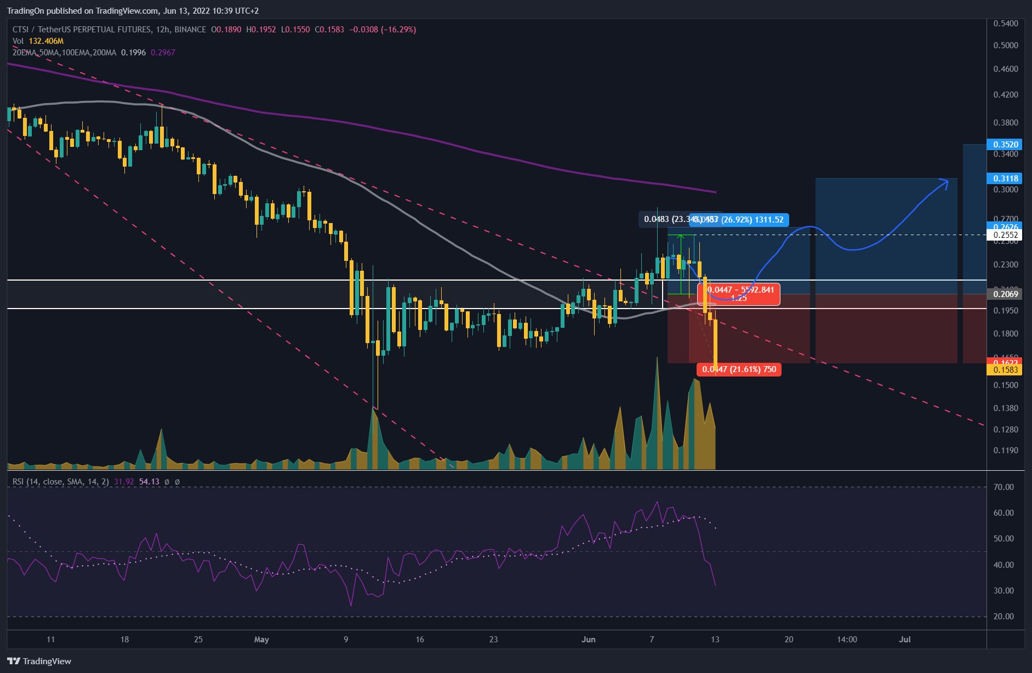The image size is (1032, 673).
Task: Click the red 5592.841 risk/reward position label
Action: point(739,294)
